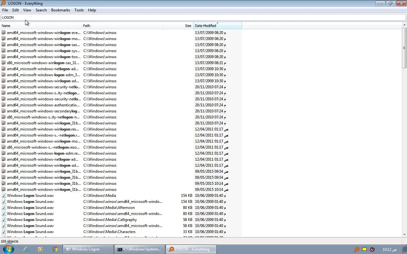407x254 pixels.
Task: Sort results by the Name column
Action: 41,26
